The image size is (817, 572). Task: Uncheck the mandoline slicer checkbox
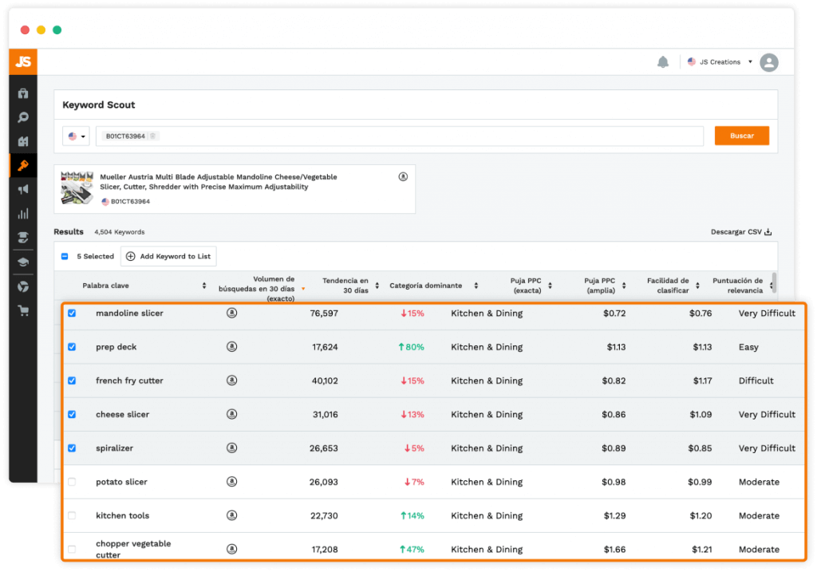(72, 313)
